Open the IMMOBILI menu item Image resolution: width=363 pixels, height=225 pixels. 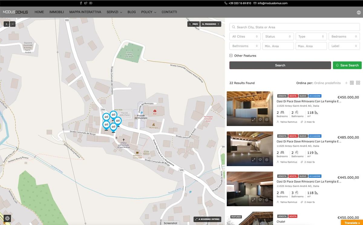57,12
